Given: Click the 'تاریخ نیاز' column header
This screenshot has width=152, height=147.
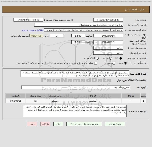Looking at the screenshot, I should point(16,96).
